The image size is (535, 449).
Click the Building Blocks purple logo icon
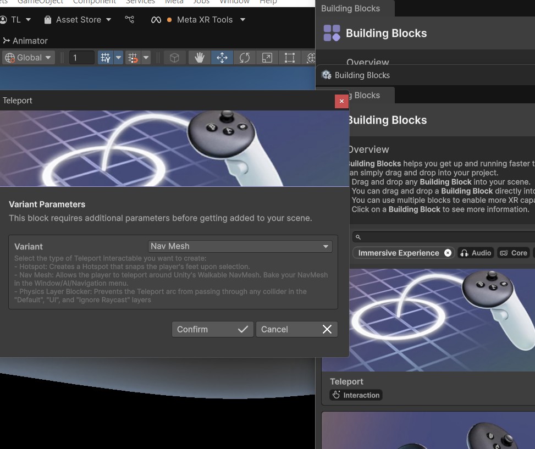[332, 33]
